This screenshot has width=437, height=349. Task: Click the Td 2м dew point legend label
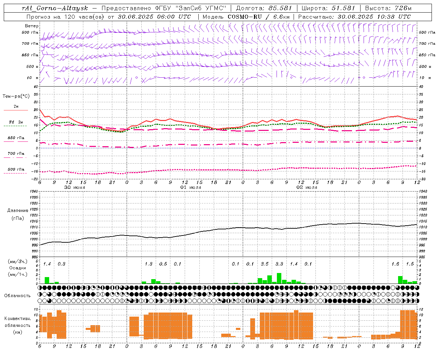click(16, 122)
